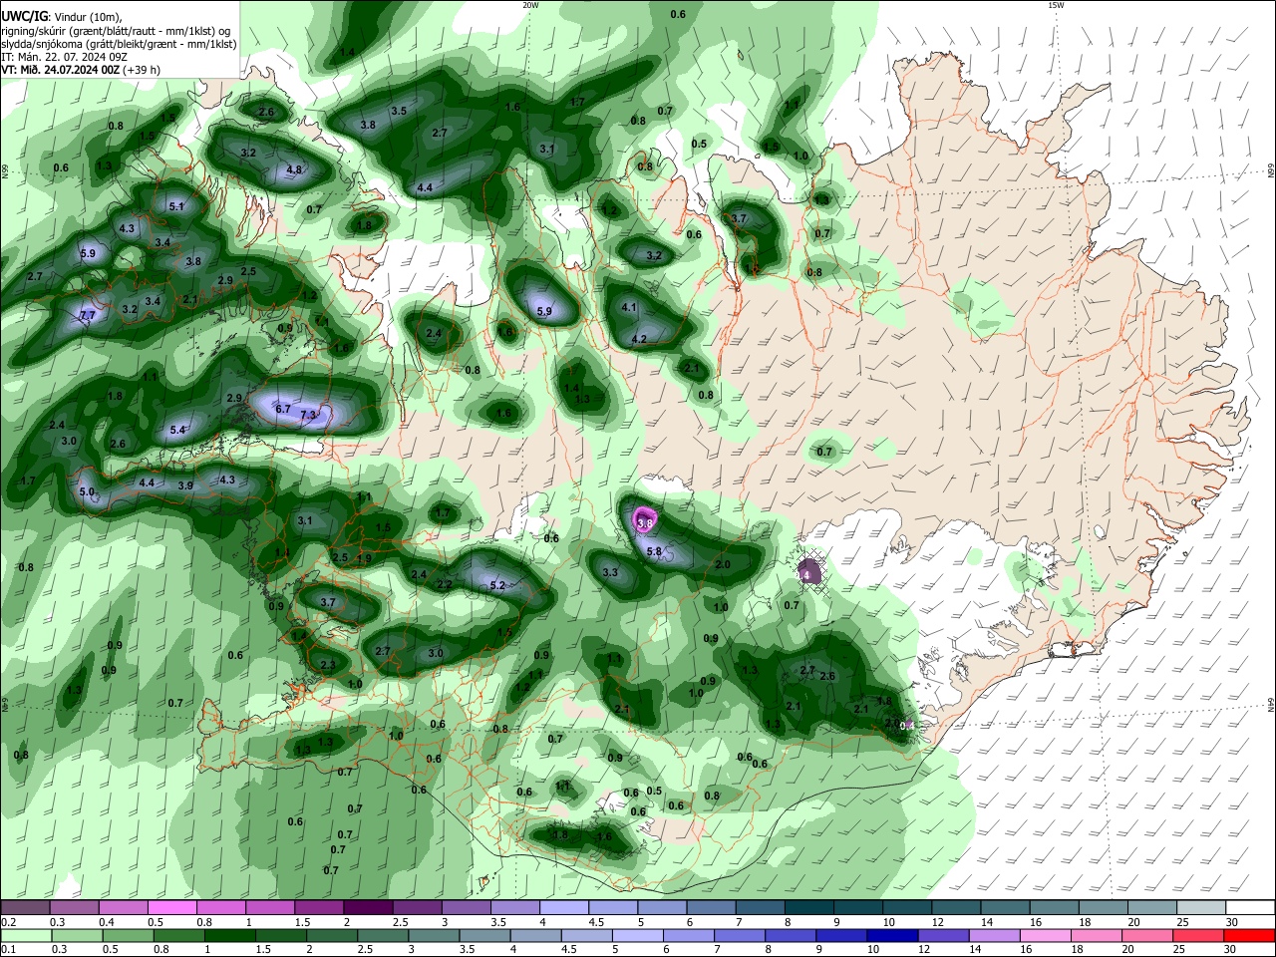The height and width of the screenshot is (957, 1276).
Task: Click the pale mint green swatch after 0.1
Action: (x=25, y=936)
